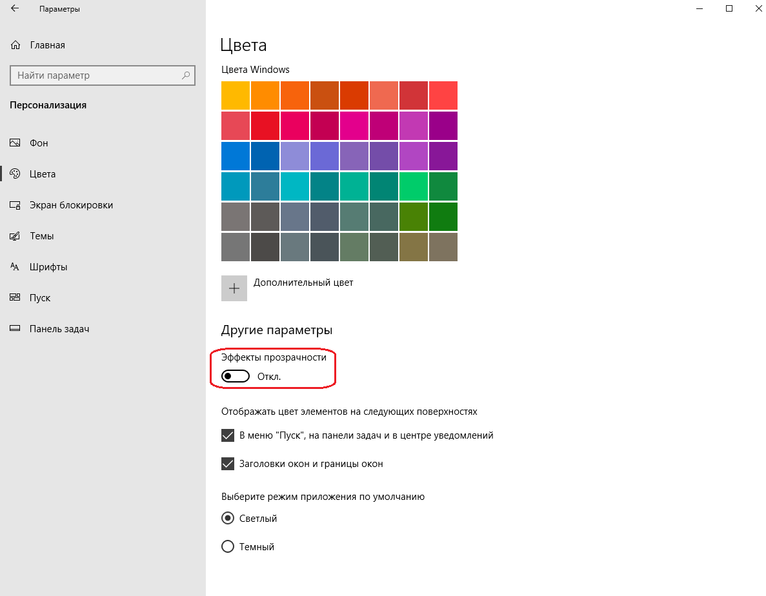Pick the bright red swatch ending first row
The width and height of the screenshot is (766, 596).
[x=443, y=95]
